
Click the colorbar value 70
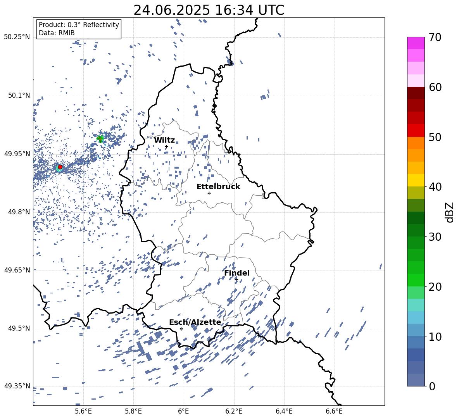pos(435,37)
